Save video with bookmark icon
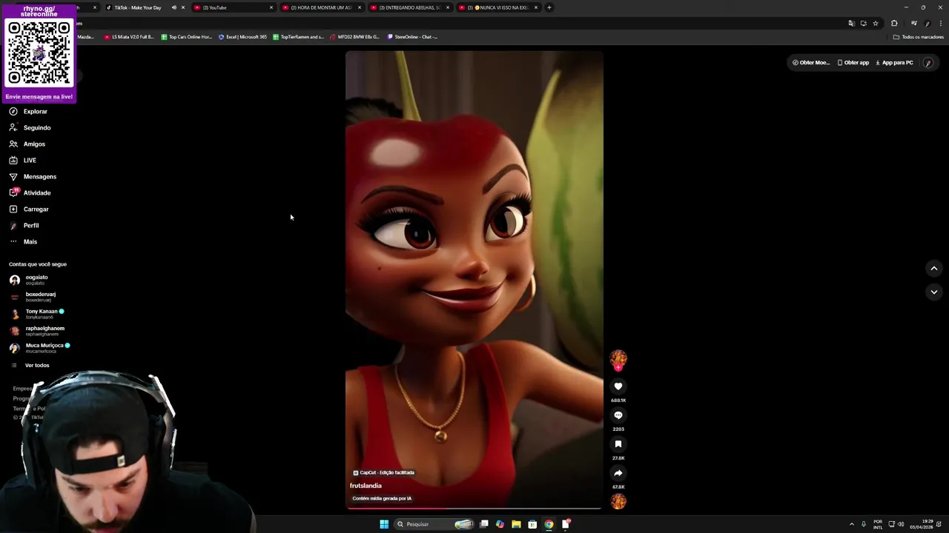The image size is (949, 533). coord(618,444)
